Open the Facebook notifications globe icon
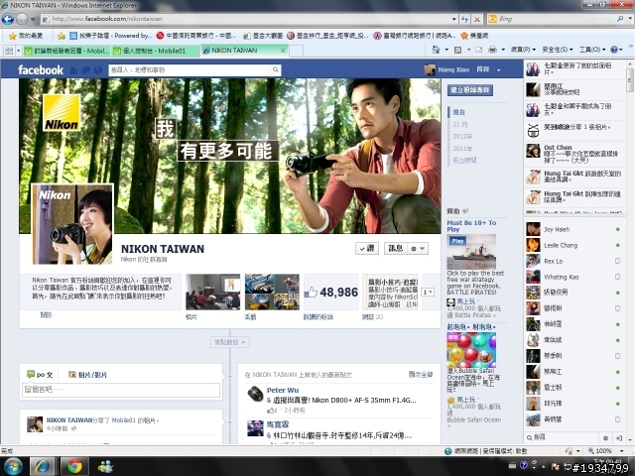 [x=97, y=70]
